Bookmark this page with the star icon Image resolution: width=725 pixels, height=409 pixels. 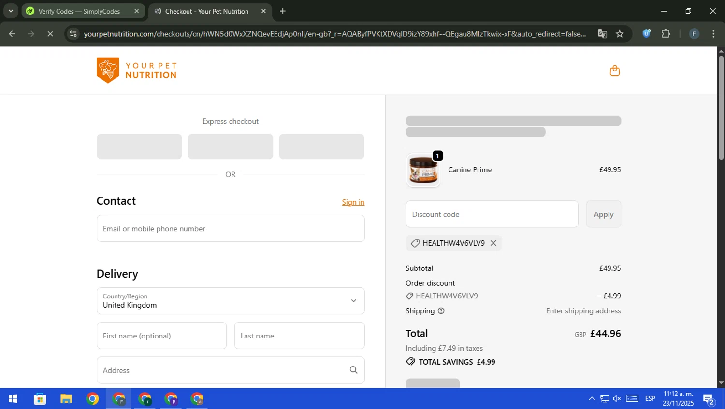pyautogui.click(x=620, y=34)
